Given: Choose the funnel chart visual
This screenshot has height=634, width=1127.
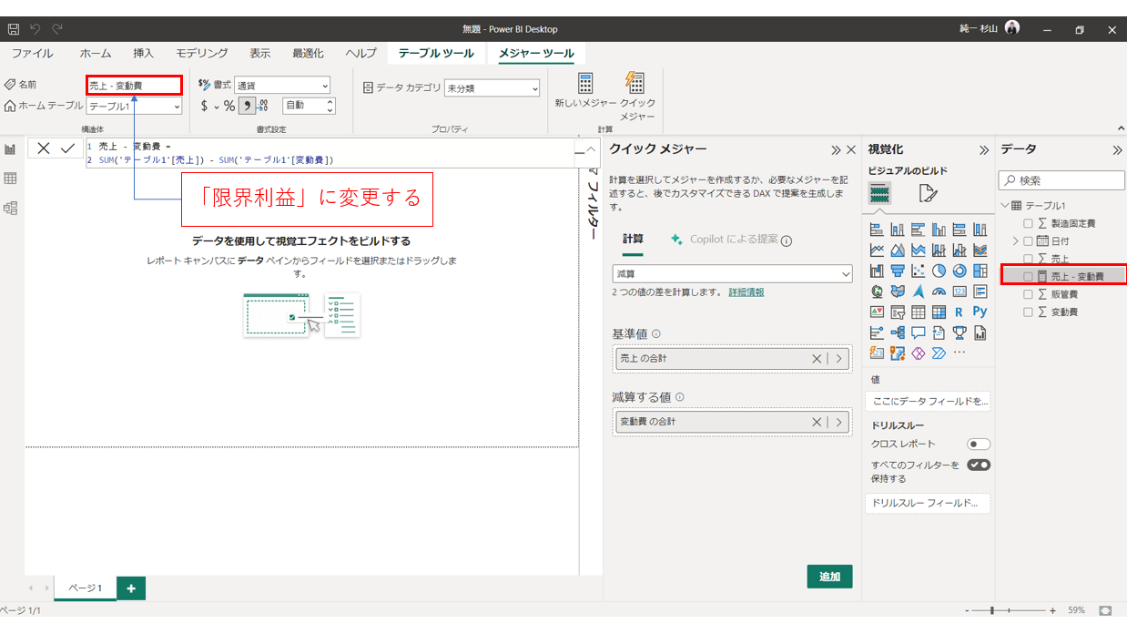Looking at the screenshot, I should (899, 271).
